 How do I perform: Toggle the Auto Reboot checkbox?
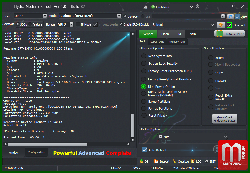pyautogui.click(x=145, y=150)
